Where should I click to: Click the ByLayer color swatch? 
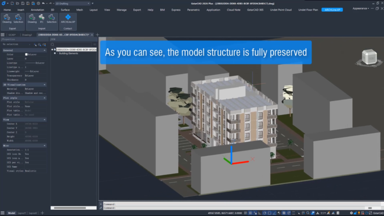coord(26,54)
